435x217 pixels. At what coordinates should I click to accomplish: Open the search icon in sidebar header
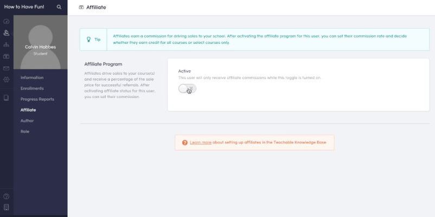59,7
